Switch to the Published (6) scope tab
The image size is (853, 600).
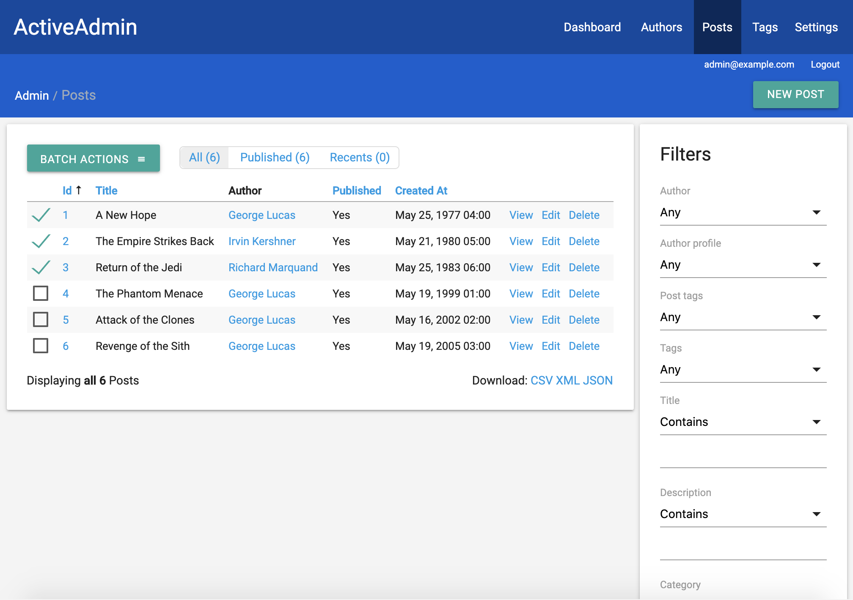pyautogui.click(x=275, y=158)
